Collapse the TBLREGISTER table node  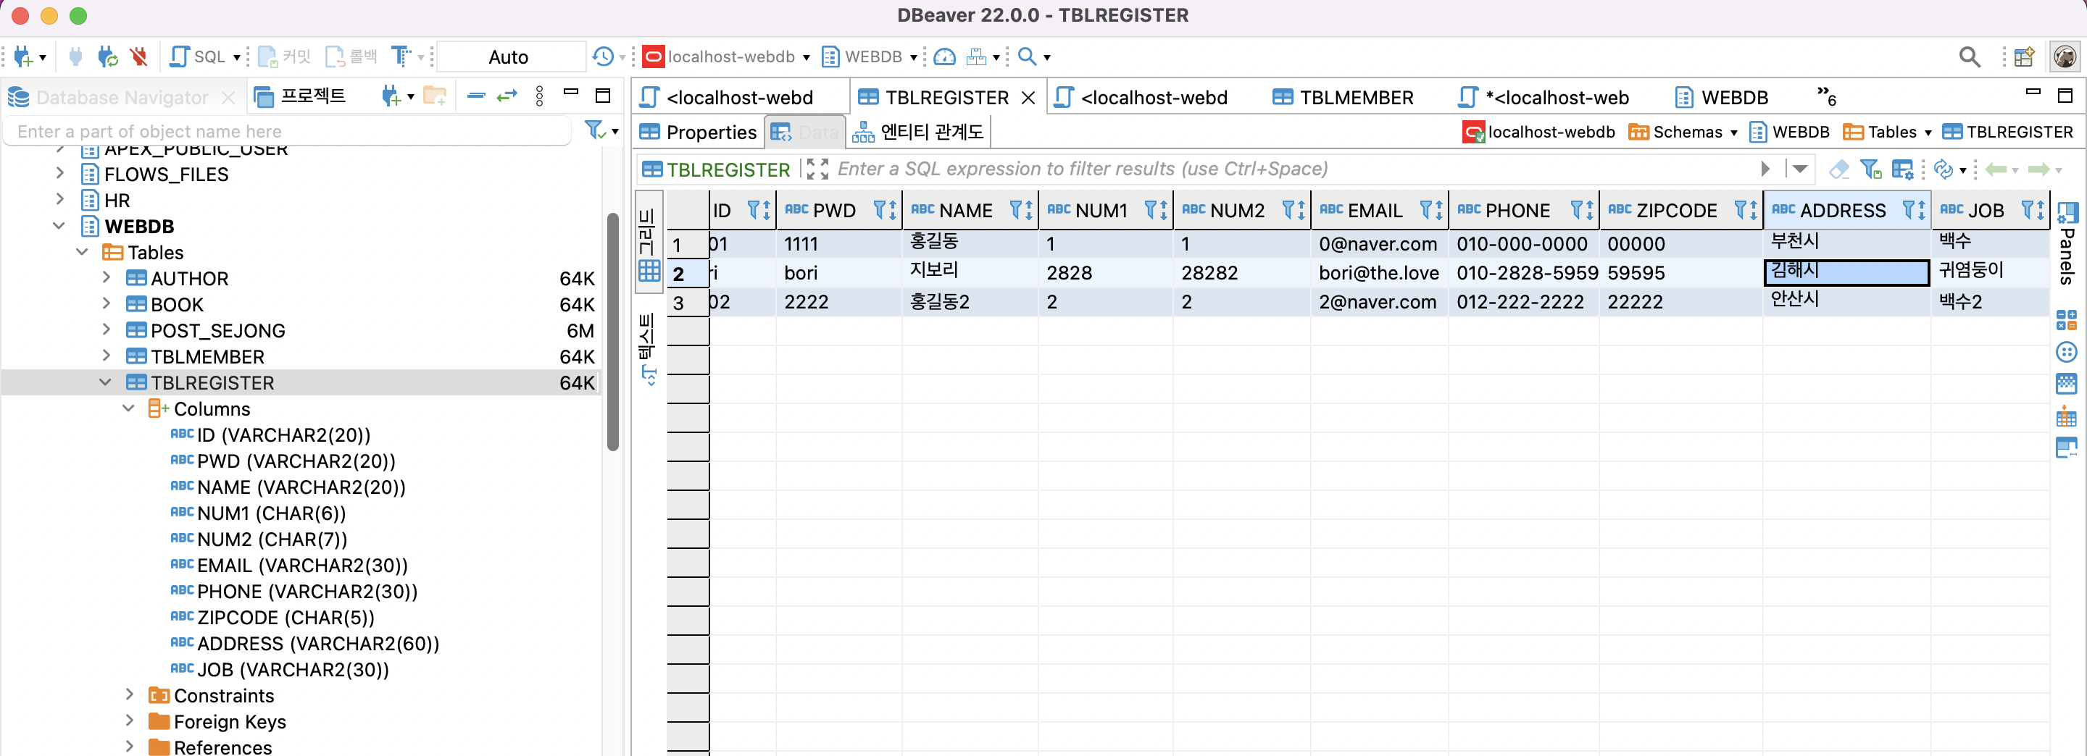pyautogui.click(x=106, y=382)
